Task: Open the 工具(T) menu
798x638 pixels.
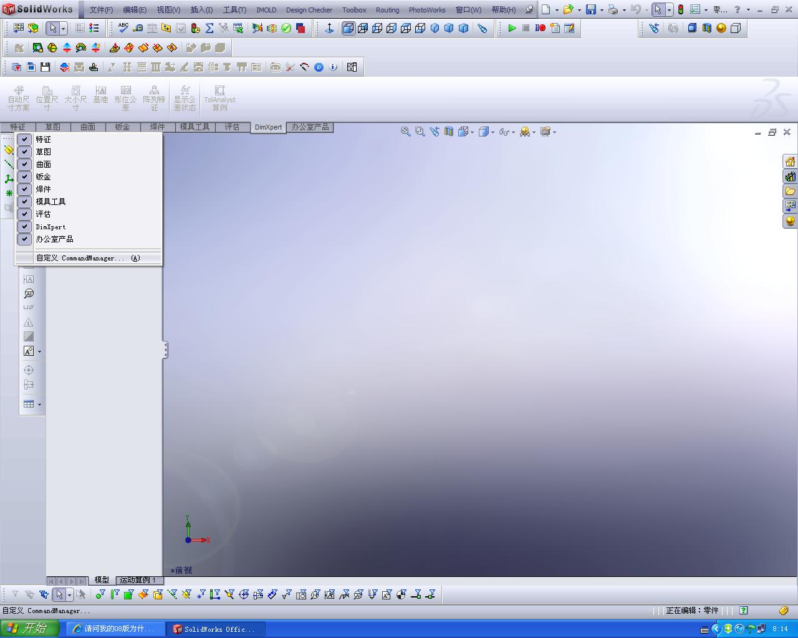Action: point(234,10)
